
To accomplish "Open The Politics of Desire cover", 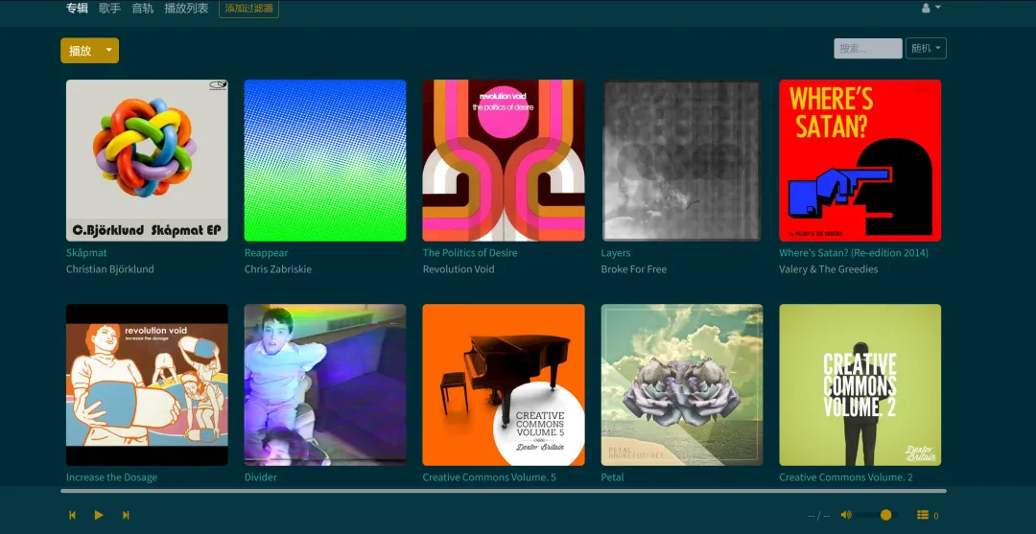I will pos(504,160).
